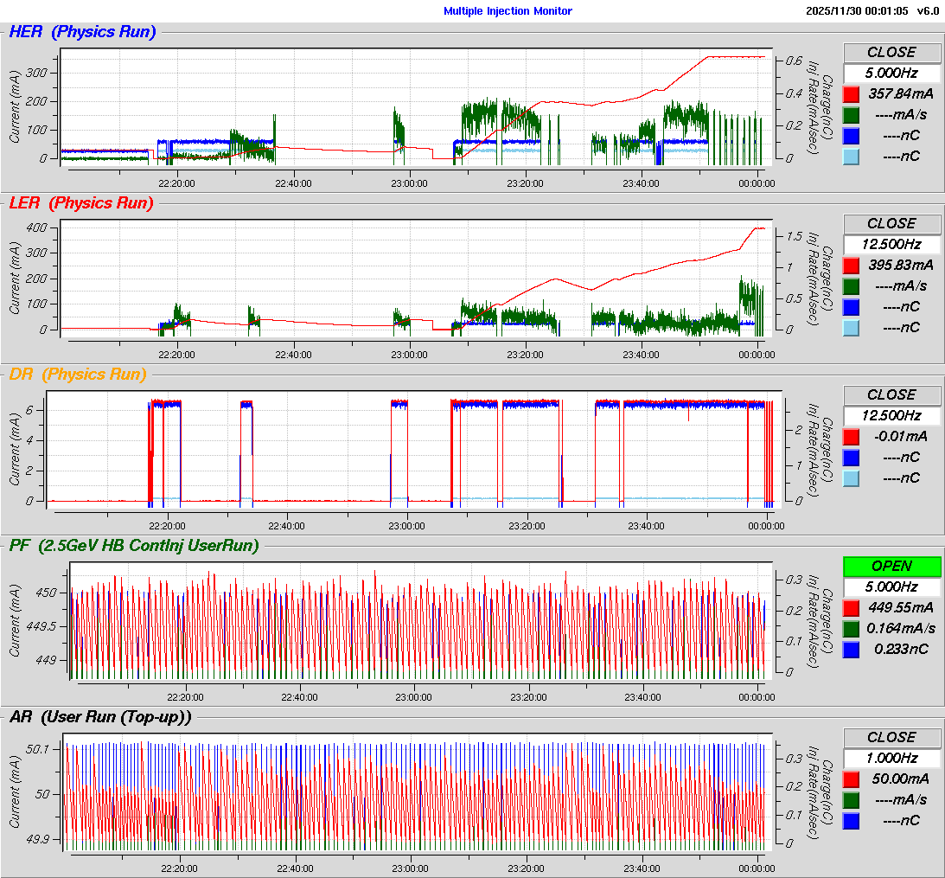Image resolution: width=945 pixels, height=878 pixels.
Task: Click the 5.000Hz rate field in HER panel
Action: tap(891, 73)
